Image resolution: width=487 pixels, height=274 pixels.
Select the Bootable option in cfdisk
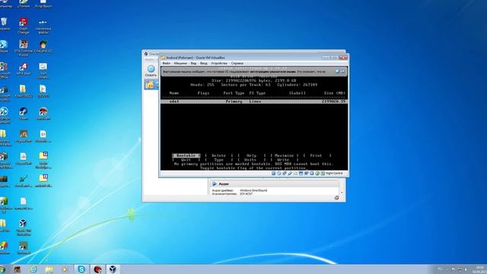[x=186, y=155]
